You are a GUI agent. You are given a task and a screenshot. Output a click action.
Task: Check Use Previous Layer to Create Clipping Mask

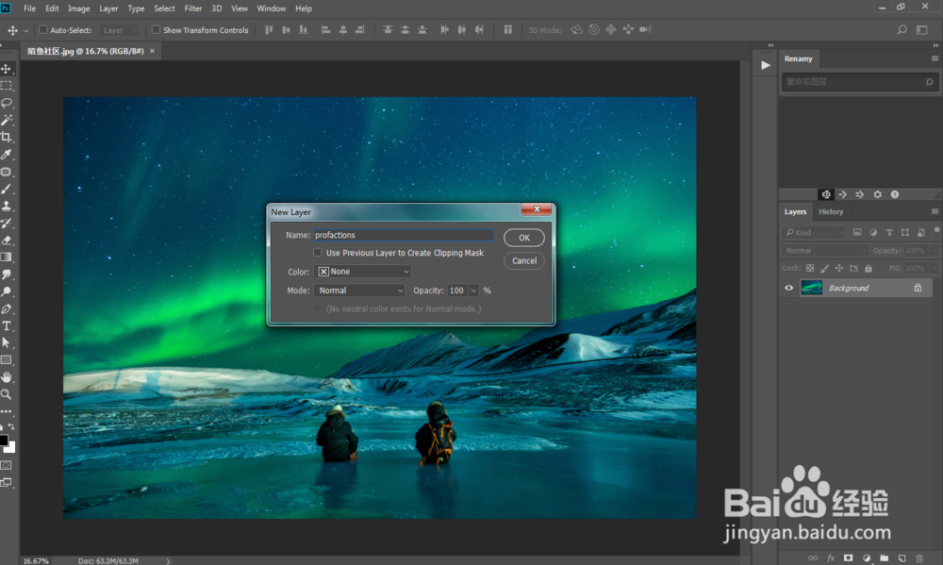point(318,253)
